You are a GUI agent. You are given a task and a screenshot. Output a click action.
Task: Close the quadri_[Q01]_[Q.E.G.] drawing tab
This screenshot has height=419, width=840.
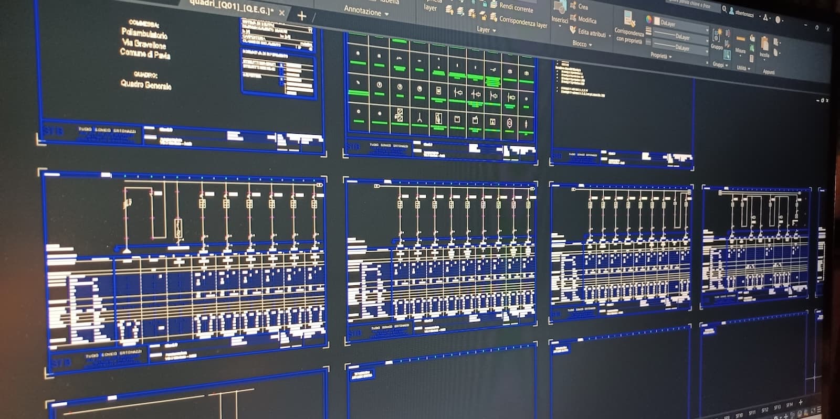tap(282, 13)
